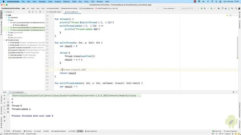Hide the Project tool window
The width and height of the screenshot is (241, 135).
(43, 12)
